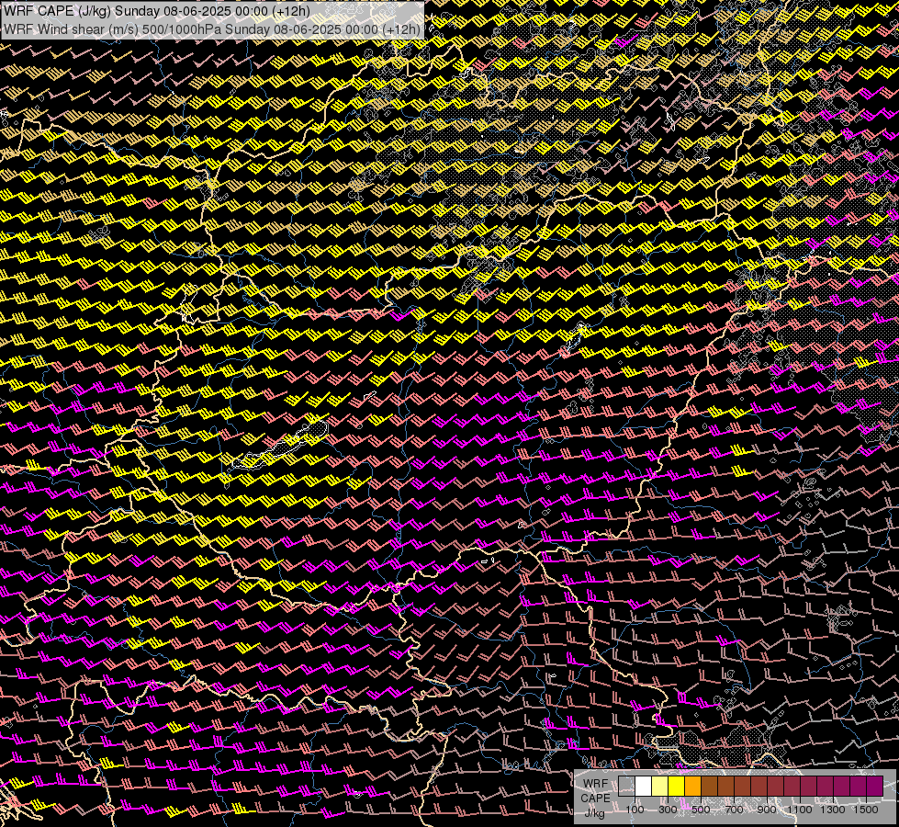Click the 1100 label in the legend
The width and height of the screenshot is (899, 827).
(799, 810)
